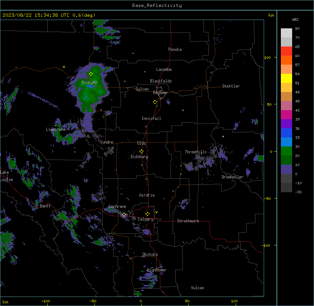Select the white plus marker north of Drumheller
The image size is (314, 306).
223,136
